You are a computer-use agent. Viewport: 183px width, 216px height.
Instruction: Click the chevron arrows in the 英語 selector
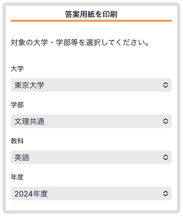pyautogui.click(x=165, y=157)
